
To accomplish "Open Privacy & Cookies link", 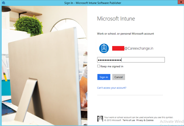I will 145,120.
